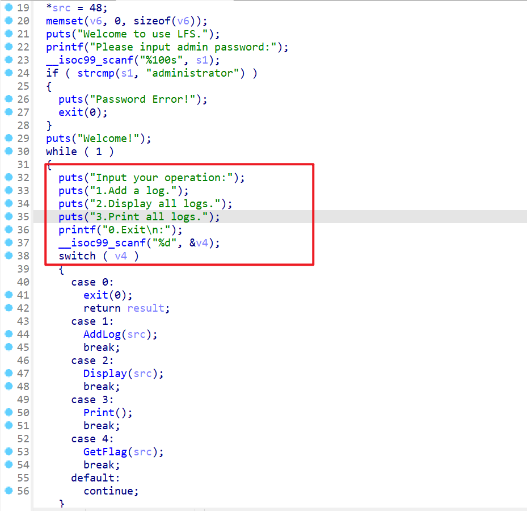Toggle breakpoint at line 47 Display call
527x511 pixels.
click(x=8, y=373)
